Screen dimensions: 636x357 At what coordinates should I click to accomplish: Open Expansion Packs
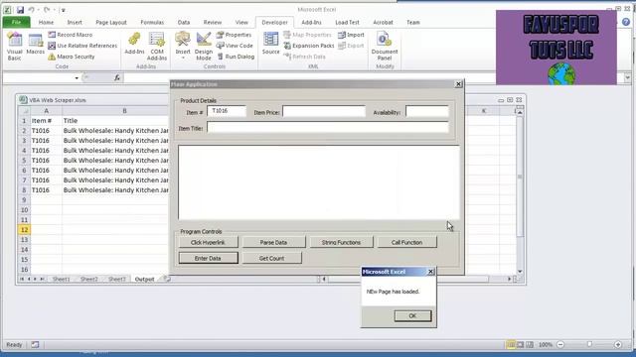click(x=309, y=46)
